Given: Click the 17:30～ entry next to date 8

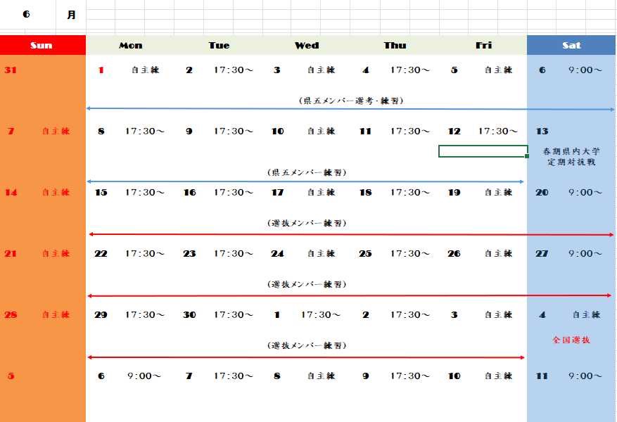Looking at the screenshot, I should pyautogui.click(x=143, y=131).
